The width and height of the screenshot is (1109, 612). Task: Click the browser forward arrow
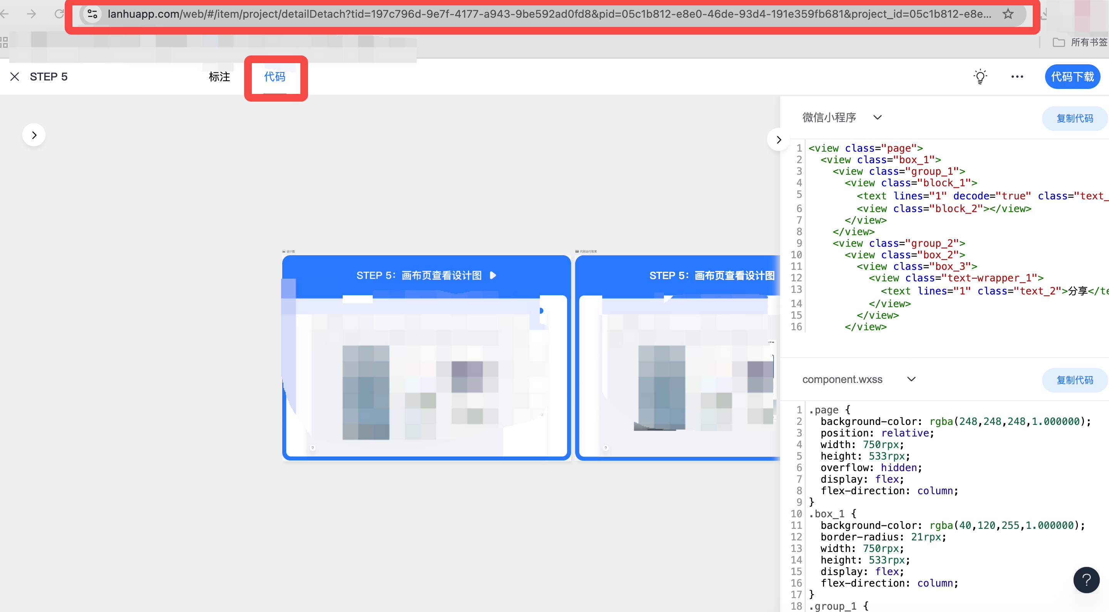click(32, 14)
